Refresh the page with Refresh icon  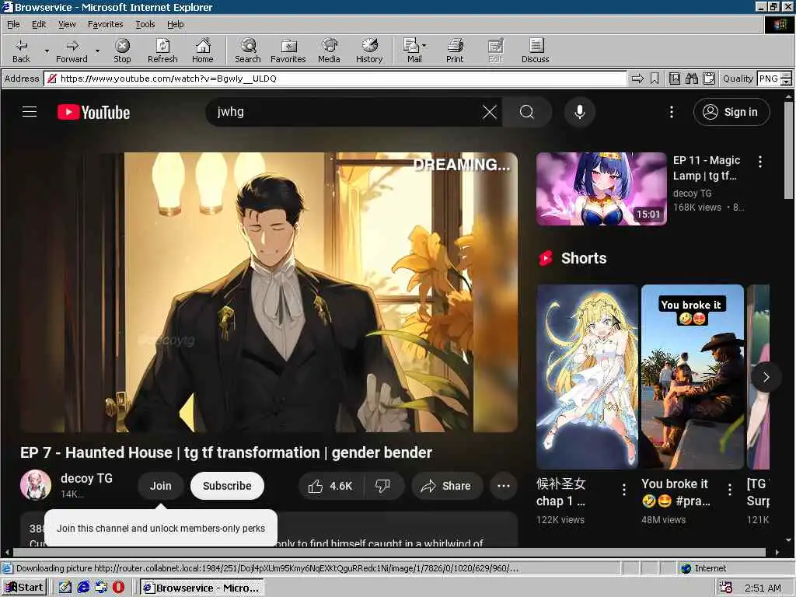click(x=162, y=51)
